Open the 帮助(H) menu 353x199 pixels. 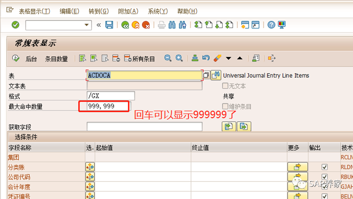pyautogui.click(x=187, y=11)
